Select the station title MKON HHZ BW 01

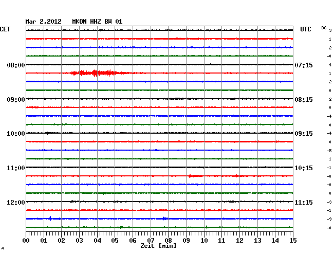(97, 22)
